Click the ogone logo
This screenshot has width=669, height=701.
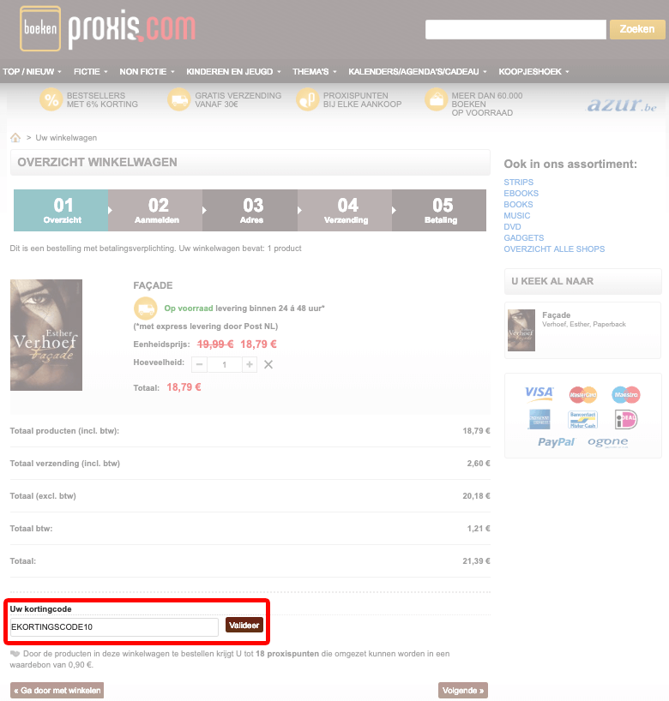click(608, 442)
